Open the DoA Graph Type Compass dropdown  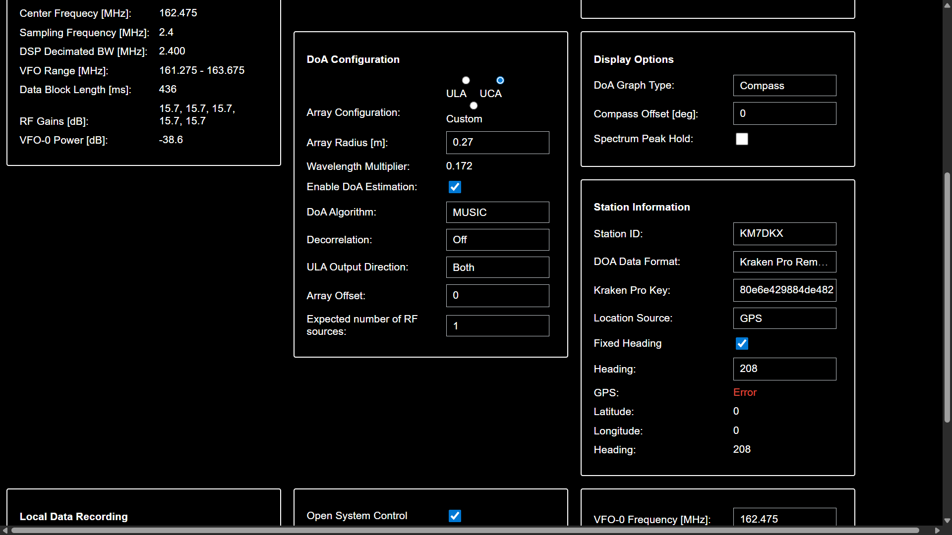click(784, 86)
